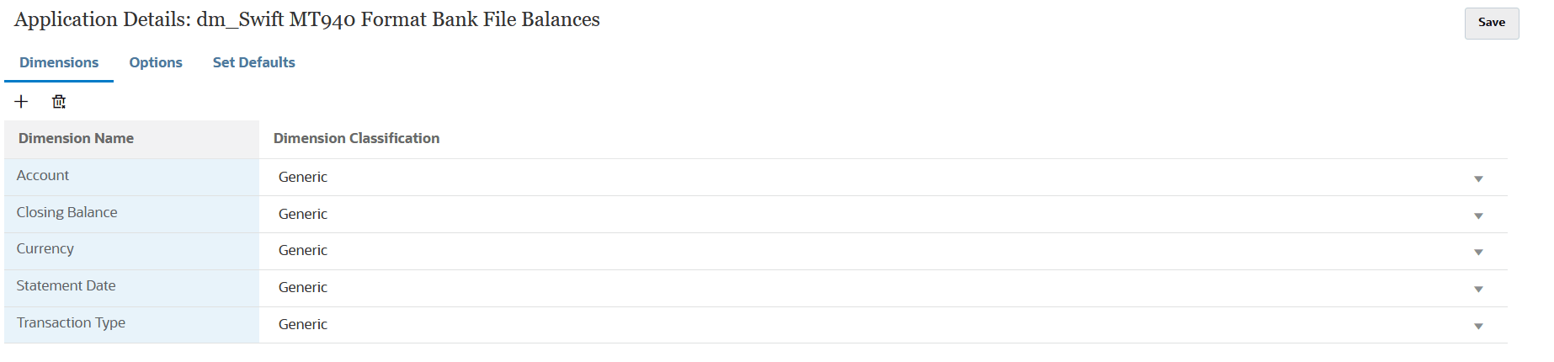
Task: Open the Statement Date classification dropdown arrow
Action: point(1478,289)
